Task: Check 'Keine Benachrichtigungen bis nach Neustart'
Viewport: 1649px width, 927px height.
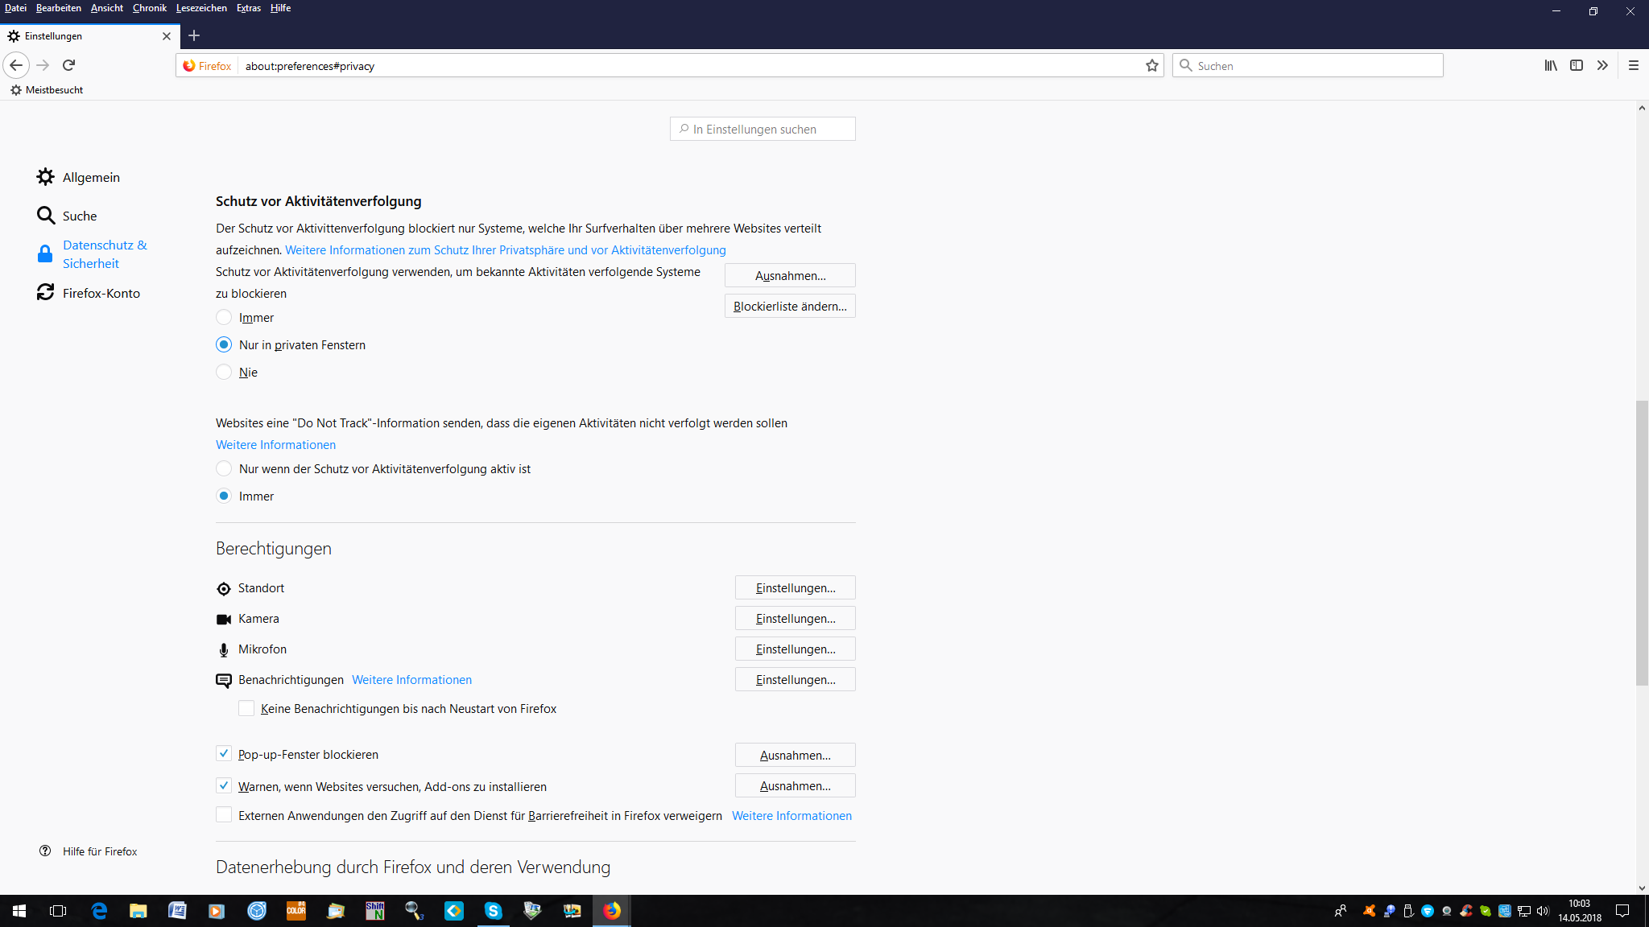Action: pos(246,708)
